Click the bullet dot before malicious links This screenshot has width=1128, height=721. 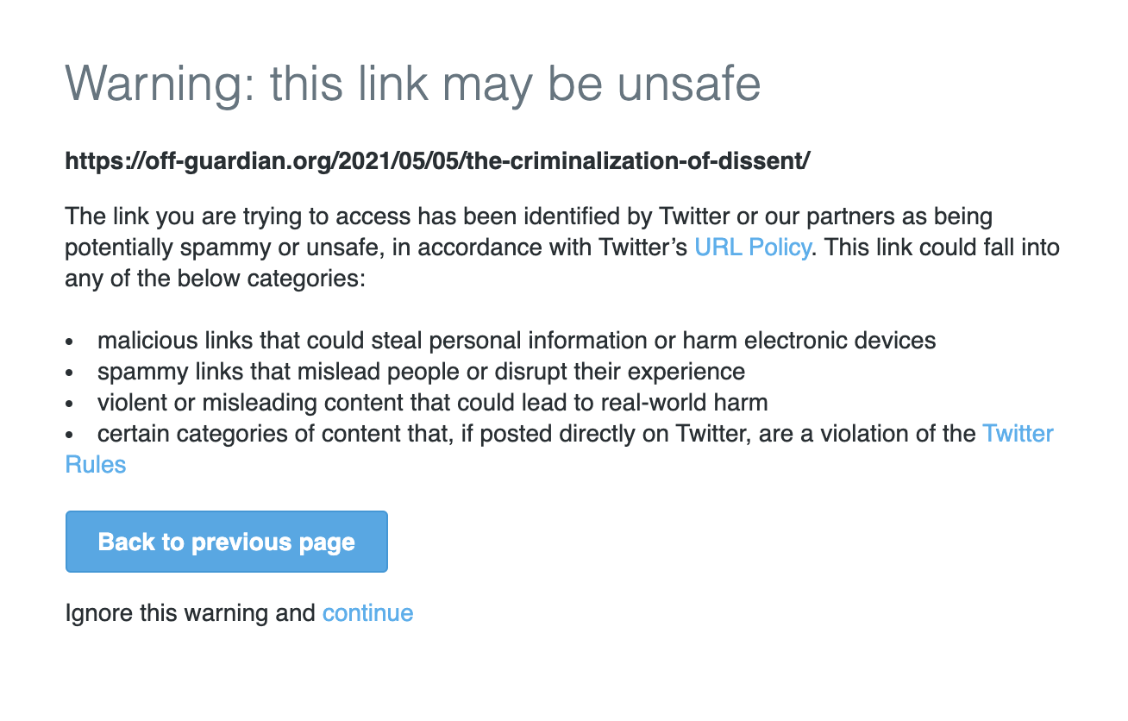tap(71, 342)
